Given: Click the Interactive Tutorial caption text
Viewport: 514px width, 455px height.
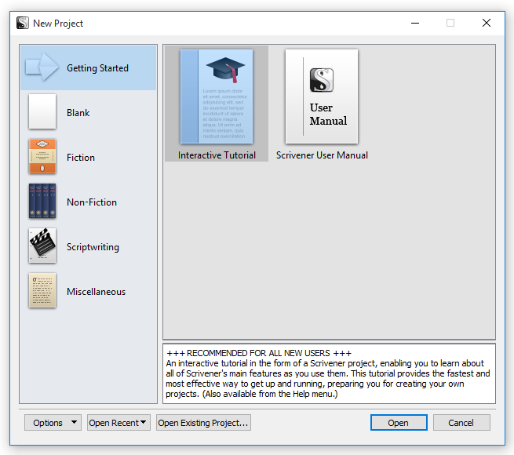Looking at the screenshot, I should 217,155.
